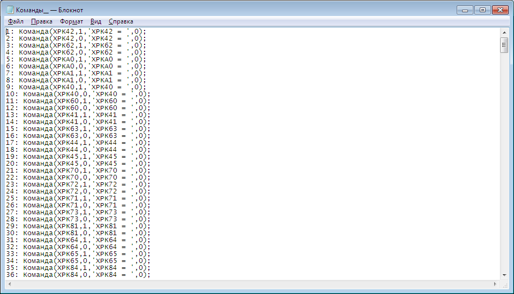
Task: Click line 6: Команда(ХРКА0,0,'ХРКА0 = ',0);
Action: tap(75, 66)
